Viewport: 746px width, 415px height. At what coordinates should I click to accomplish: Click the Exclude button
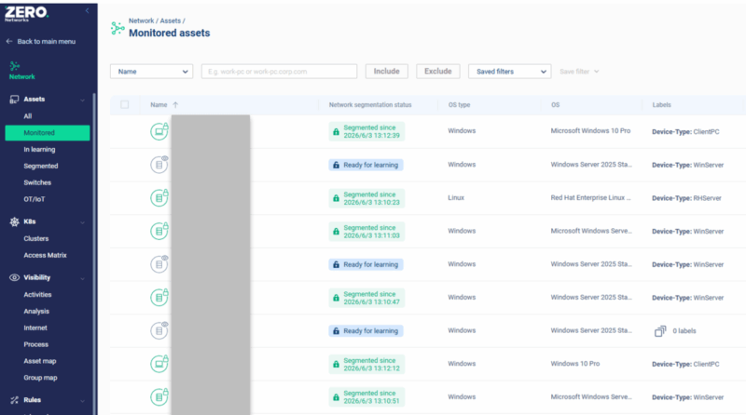point(437,72)
